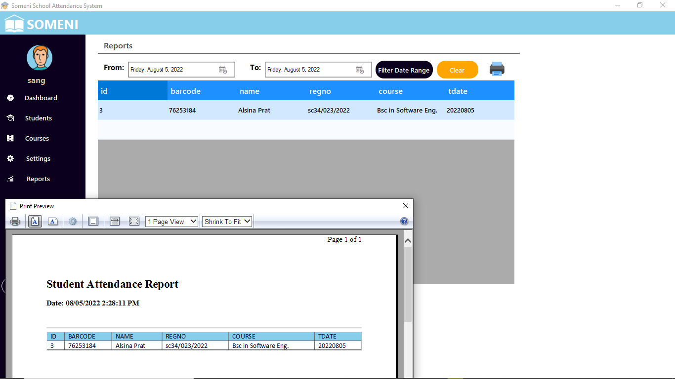Screen dimensions: 675x379
Task: Click the View Full Width icon
Action: pyautogui.click(x=115, y=222)
